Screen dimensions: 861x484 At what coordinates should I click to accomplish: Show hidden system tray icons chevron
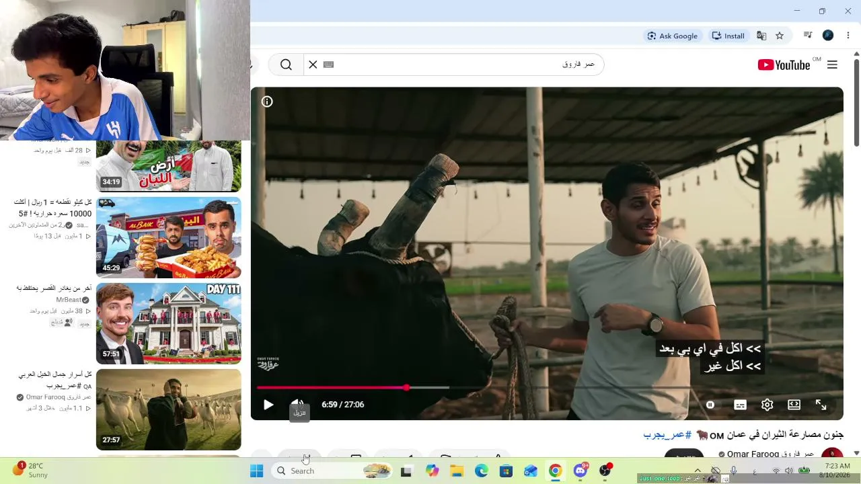pyautogui.click(x=698, y=471)
